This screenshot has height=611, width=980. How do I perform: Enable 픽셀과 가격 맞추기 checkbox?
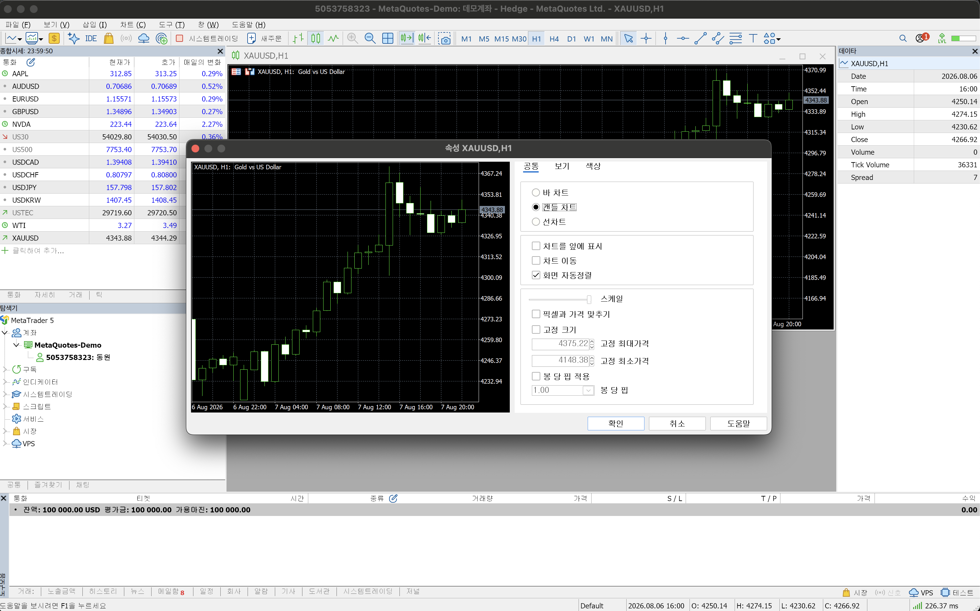536,314
